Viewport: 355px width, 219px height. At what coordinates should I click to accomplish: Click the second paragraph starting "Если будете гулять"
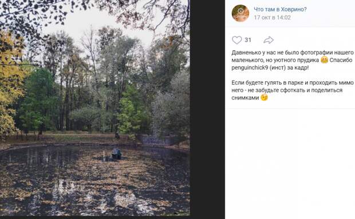click(x=292, y=90)
